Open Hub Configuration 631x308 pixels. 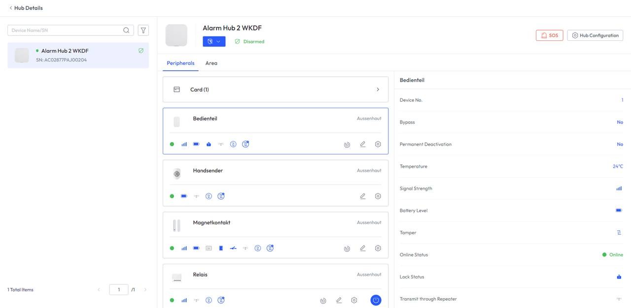[595, 35]
